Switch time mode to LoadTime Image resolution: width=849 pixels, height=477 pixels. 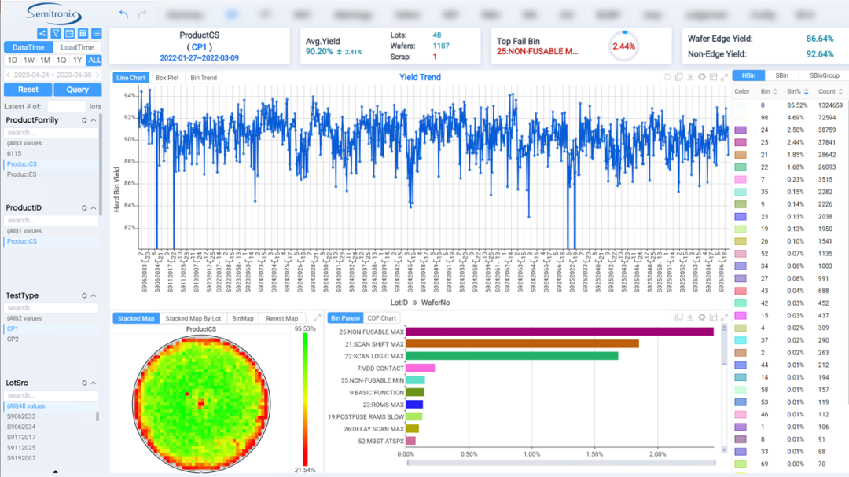(77, 47)
